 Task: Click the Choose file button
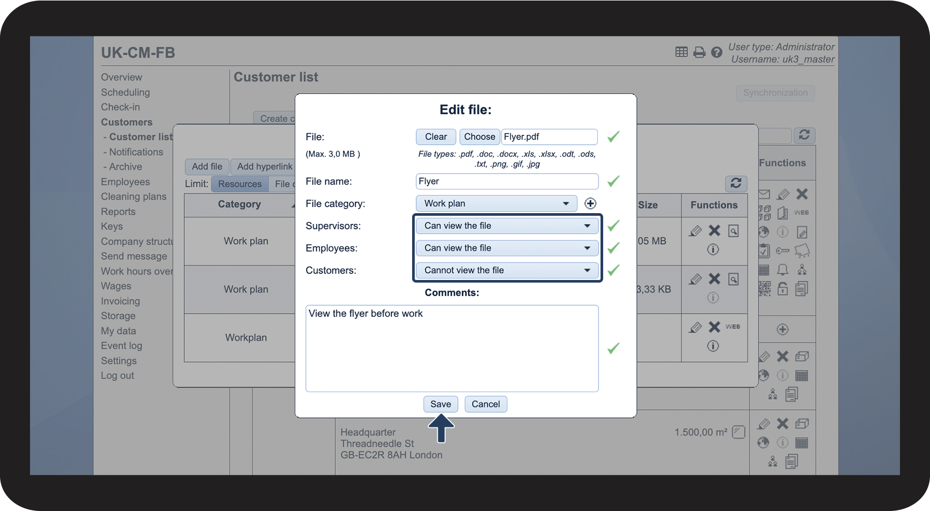tap(479, 137)
